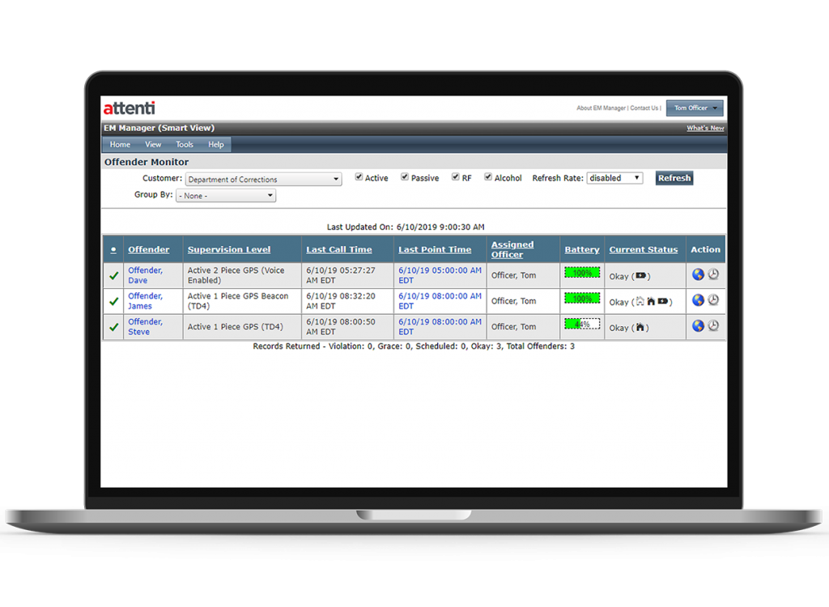
Task: Click the Offender, James name link
Action: (144, 300)
